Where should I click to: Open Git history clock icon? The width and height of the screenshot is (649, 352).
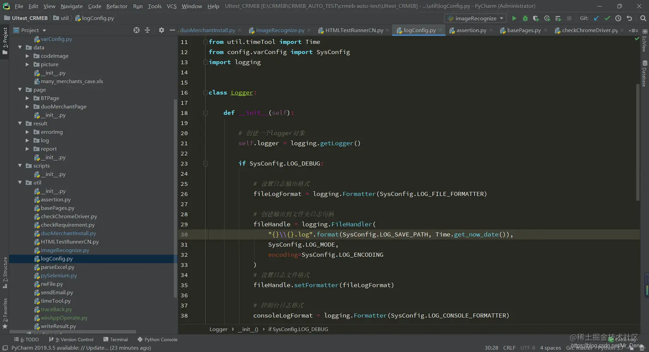click(618, 18)
